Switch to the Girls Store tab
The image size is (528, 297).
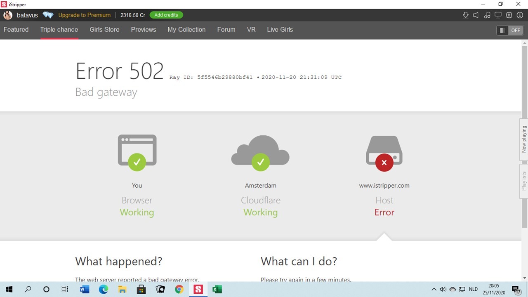(104, 30)
